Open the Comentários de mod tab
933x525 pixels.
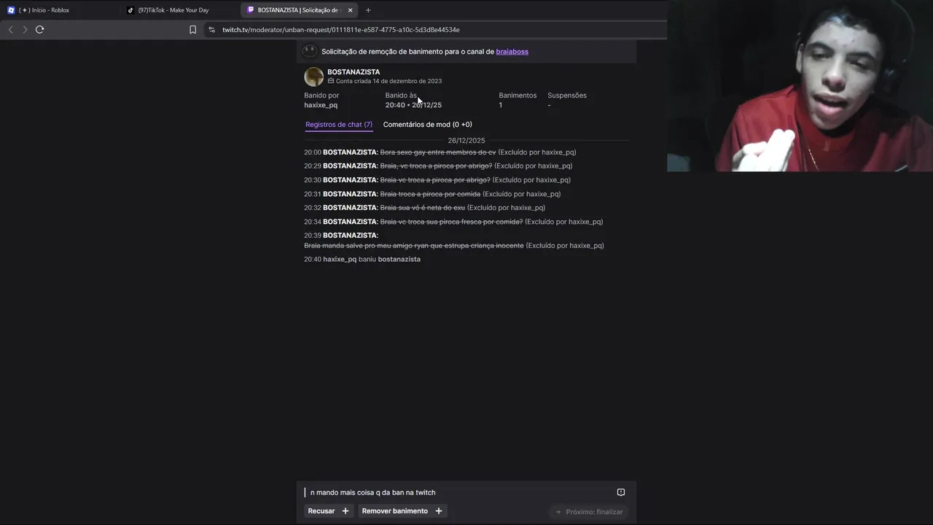[428, 125]
